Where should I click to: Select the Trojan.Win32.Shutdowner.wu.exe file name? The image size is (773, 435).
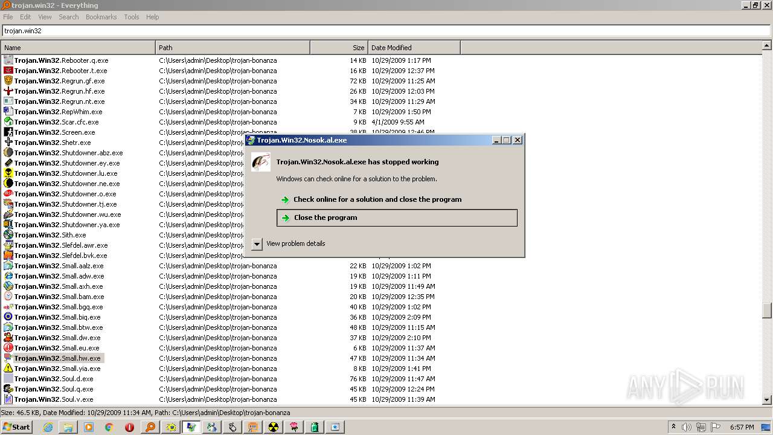tap(68, 214)
